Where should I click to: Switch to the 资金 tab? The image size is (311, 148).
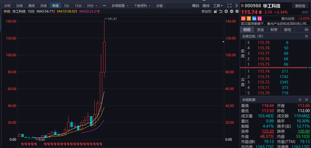260,30
